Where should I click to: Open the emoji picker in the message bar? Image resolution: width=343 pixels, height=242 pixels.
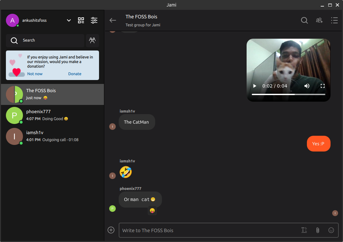331,230
